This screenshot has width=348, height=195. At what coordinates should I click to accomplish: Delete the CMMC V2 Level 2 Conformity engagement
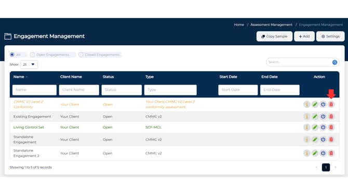(331, 104)
